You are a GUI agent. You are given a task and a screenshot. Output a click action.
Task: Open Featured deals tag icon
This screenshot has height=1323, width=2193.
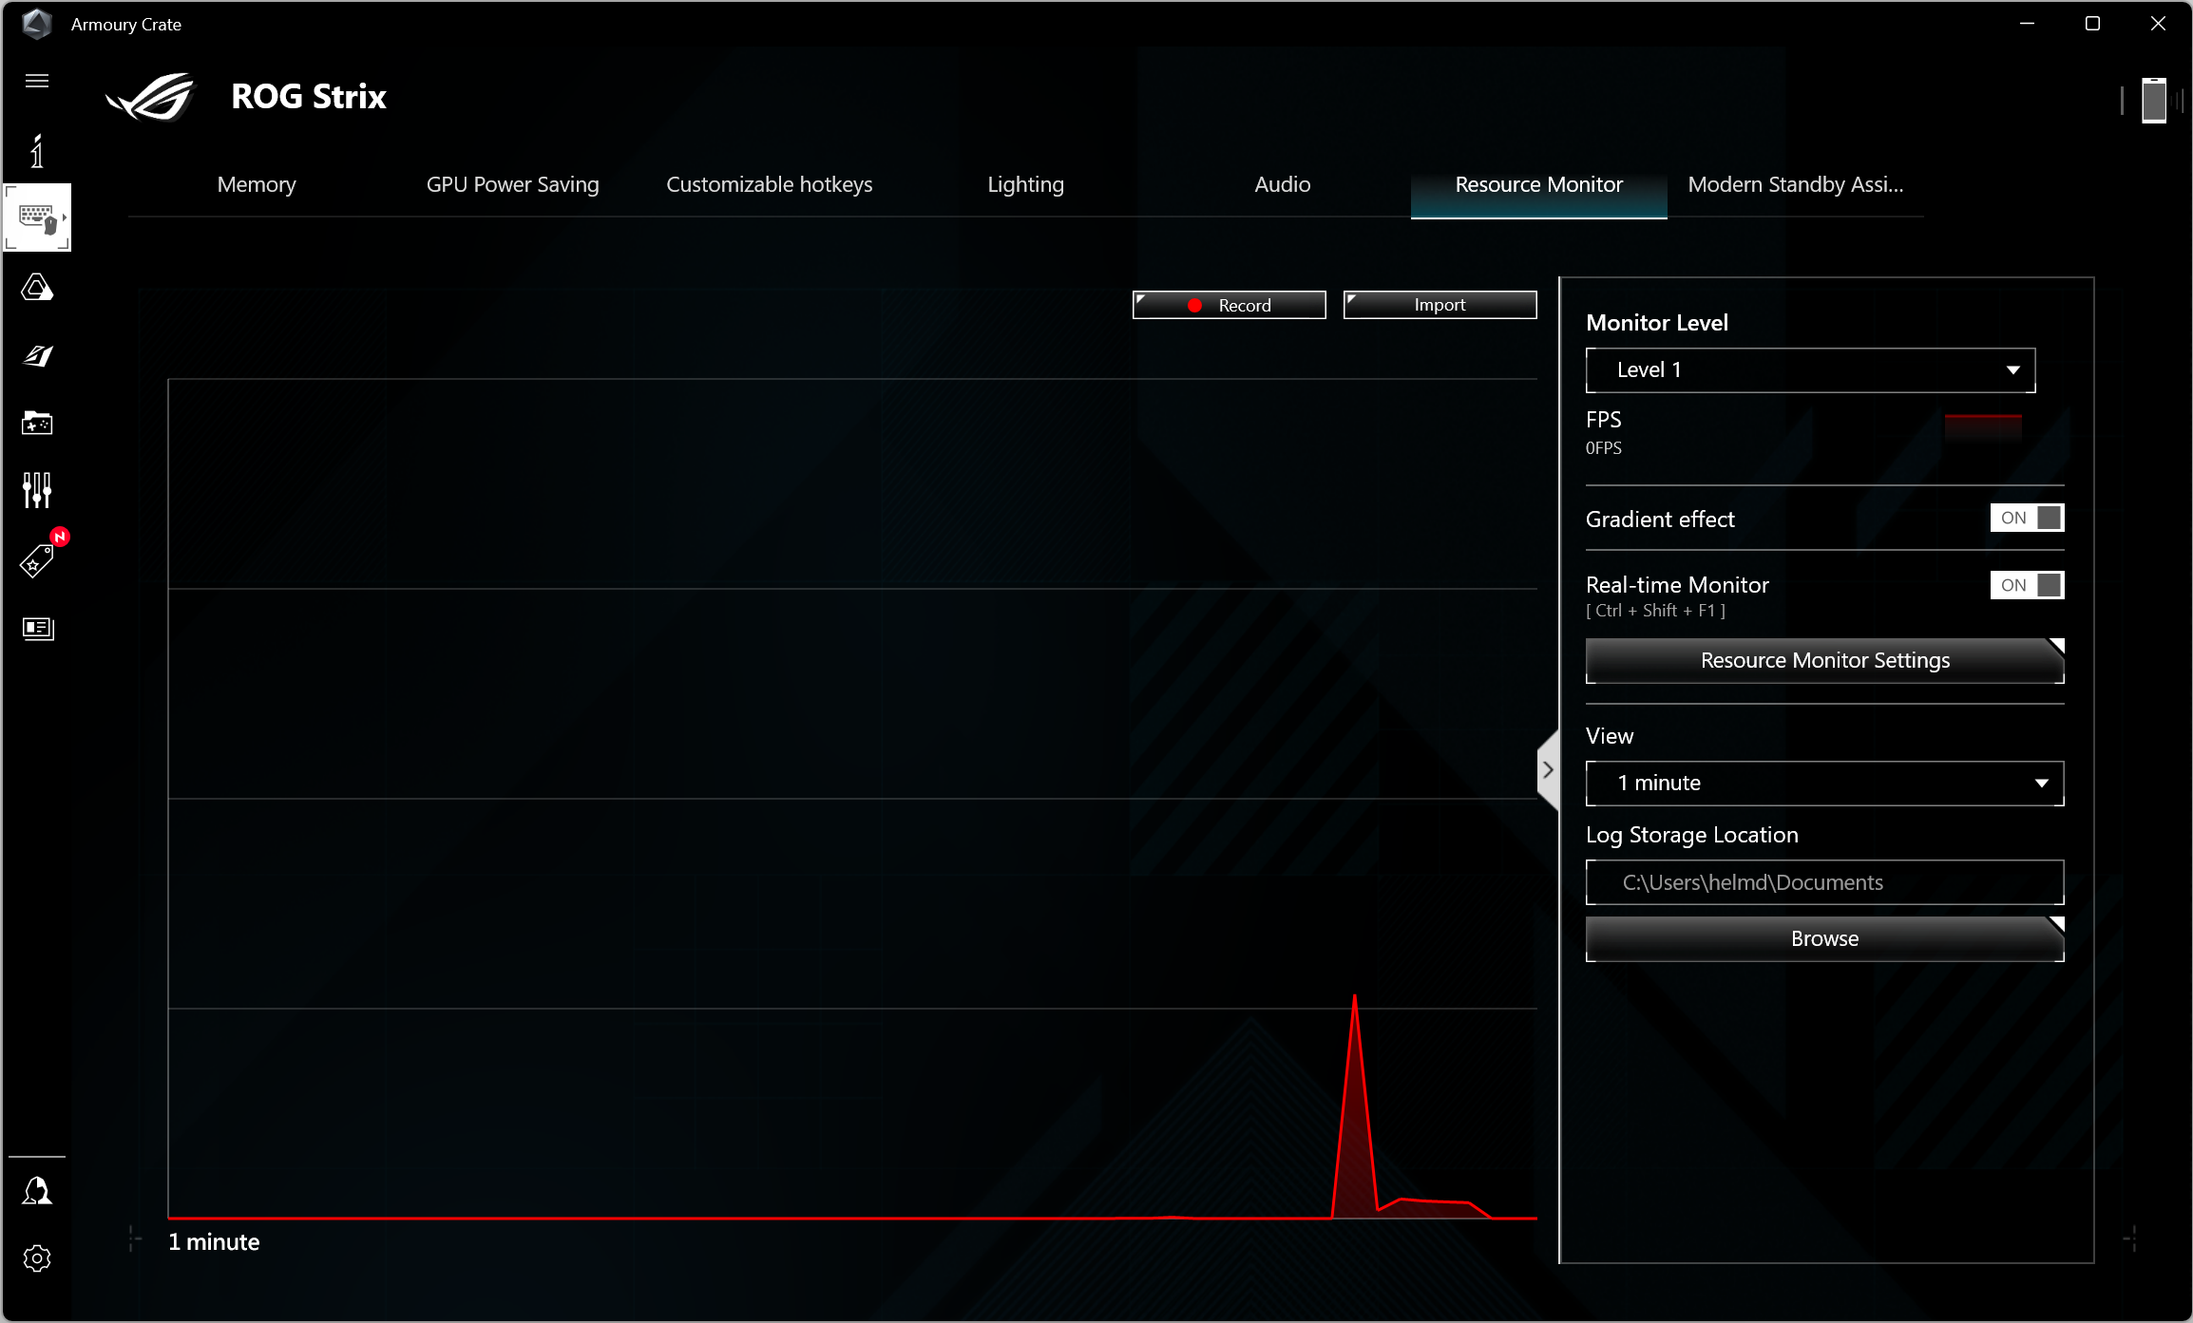coord(37,560)
